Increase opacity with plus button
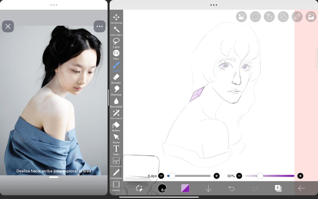This screenshot has width=318, height=199. (x=300, y=176)
